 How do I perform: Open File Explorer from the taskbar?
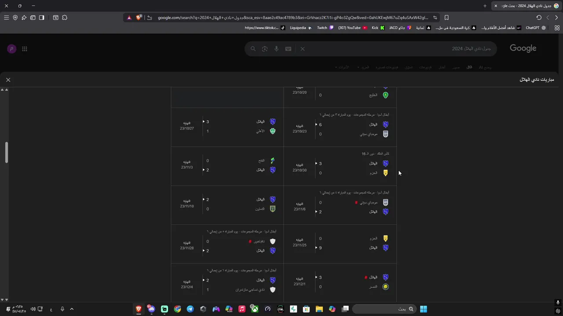click(x=319, y=309)
